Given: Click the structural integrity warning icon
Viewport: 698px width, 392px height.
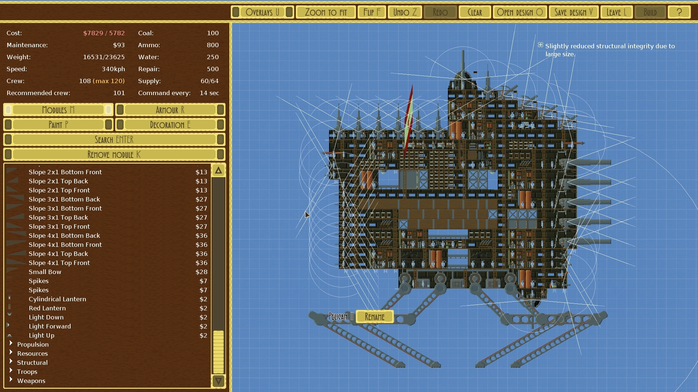Looking at the screenshot, I should 540,45.
